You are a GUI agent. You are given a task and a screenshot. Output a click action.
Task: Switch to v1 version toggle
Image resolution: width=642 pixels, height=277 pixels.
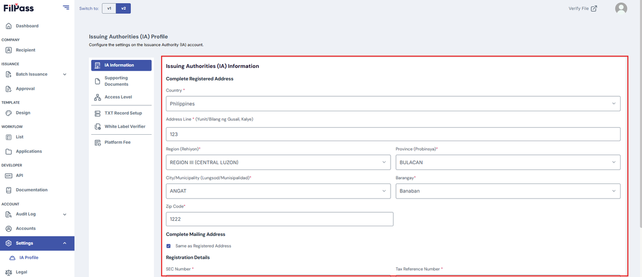[x=109, y=9]
